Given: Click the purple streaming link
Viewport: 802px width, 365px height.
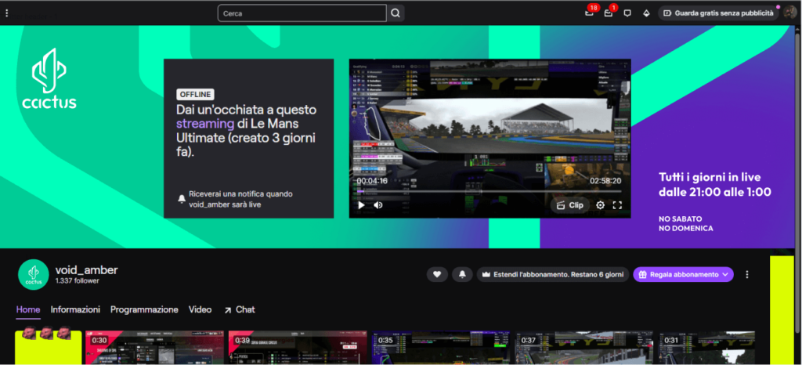Looking at the screenshot, I should 205,123.
